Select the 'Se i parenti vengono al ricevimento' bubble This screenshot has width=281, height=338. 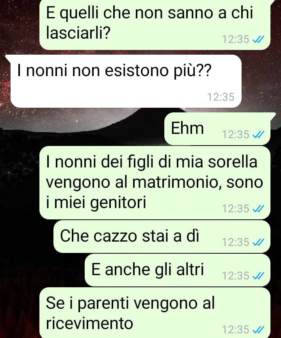155,313
